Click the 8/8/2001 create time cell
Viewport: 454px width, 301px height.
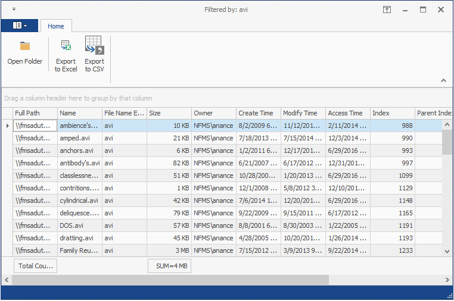point(259,225)
